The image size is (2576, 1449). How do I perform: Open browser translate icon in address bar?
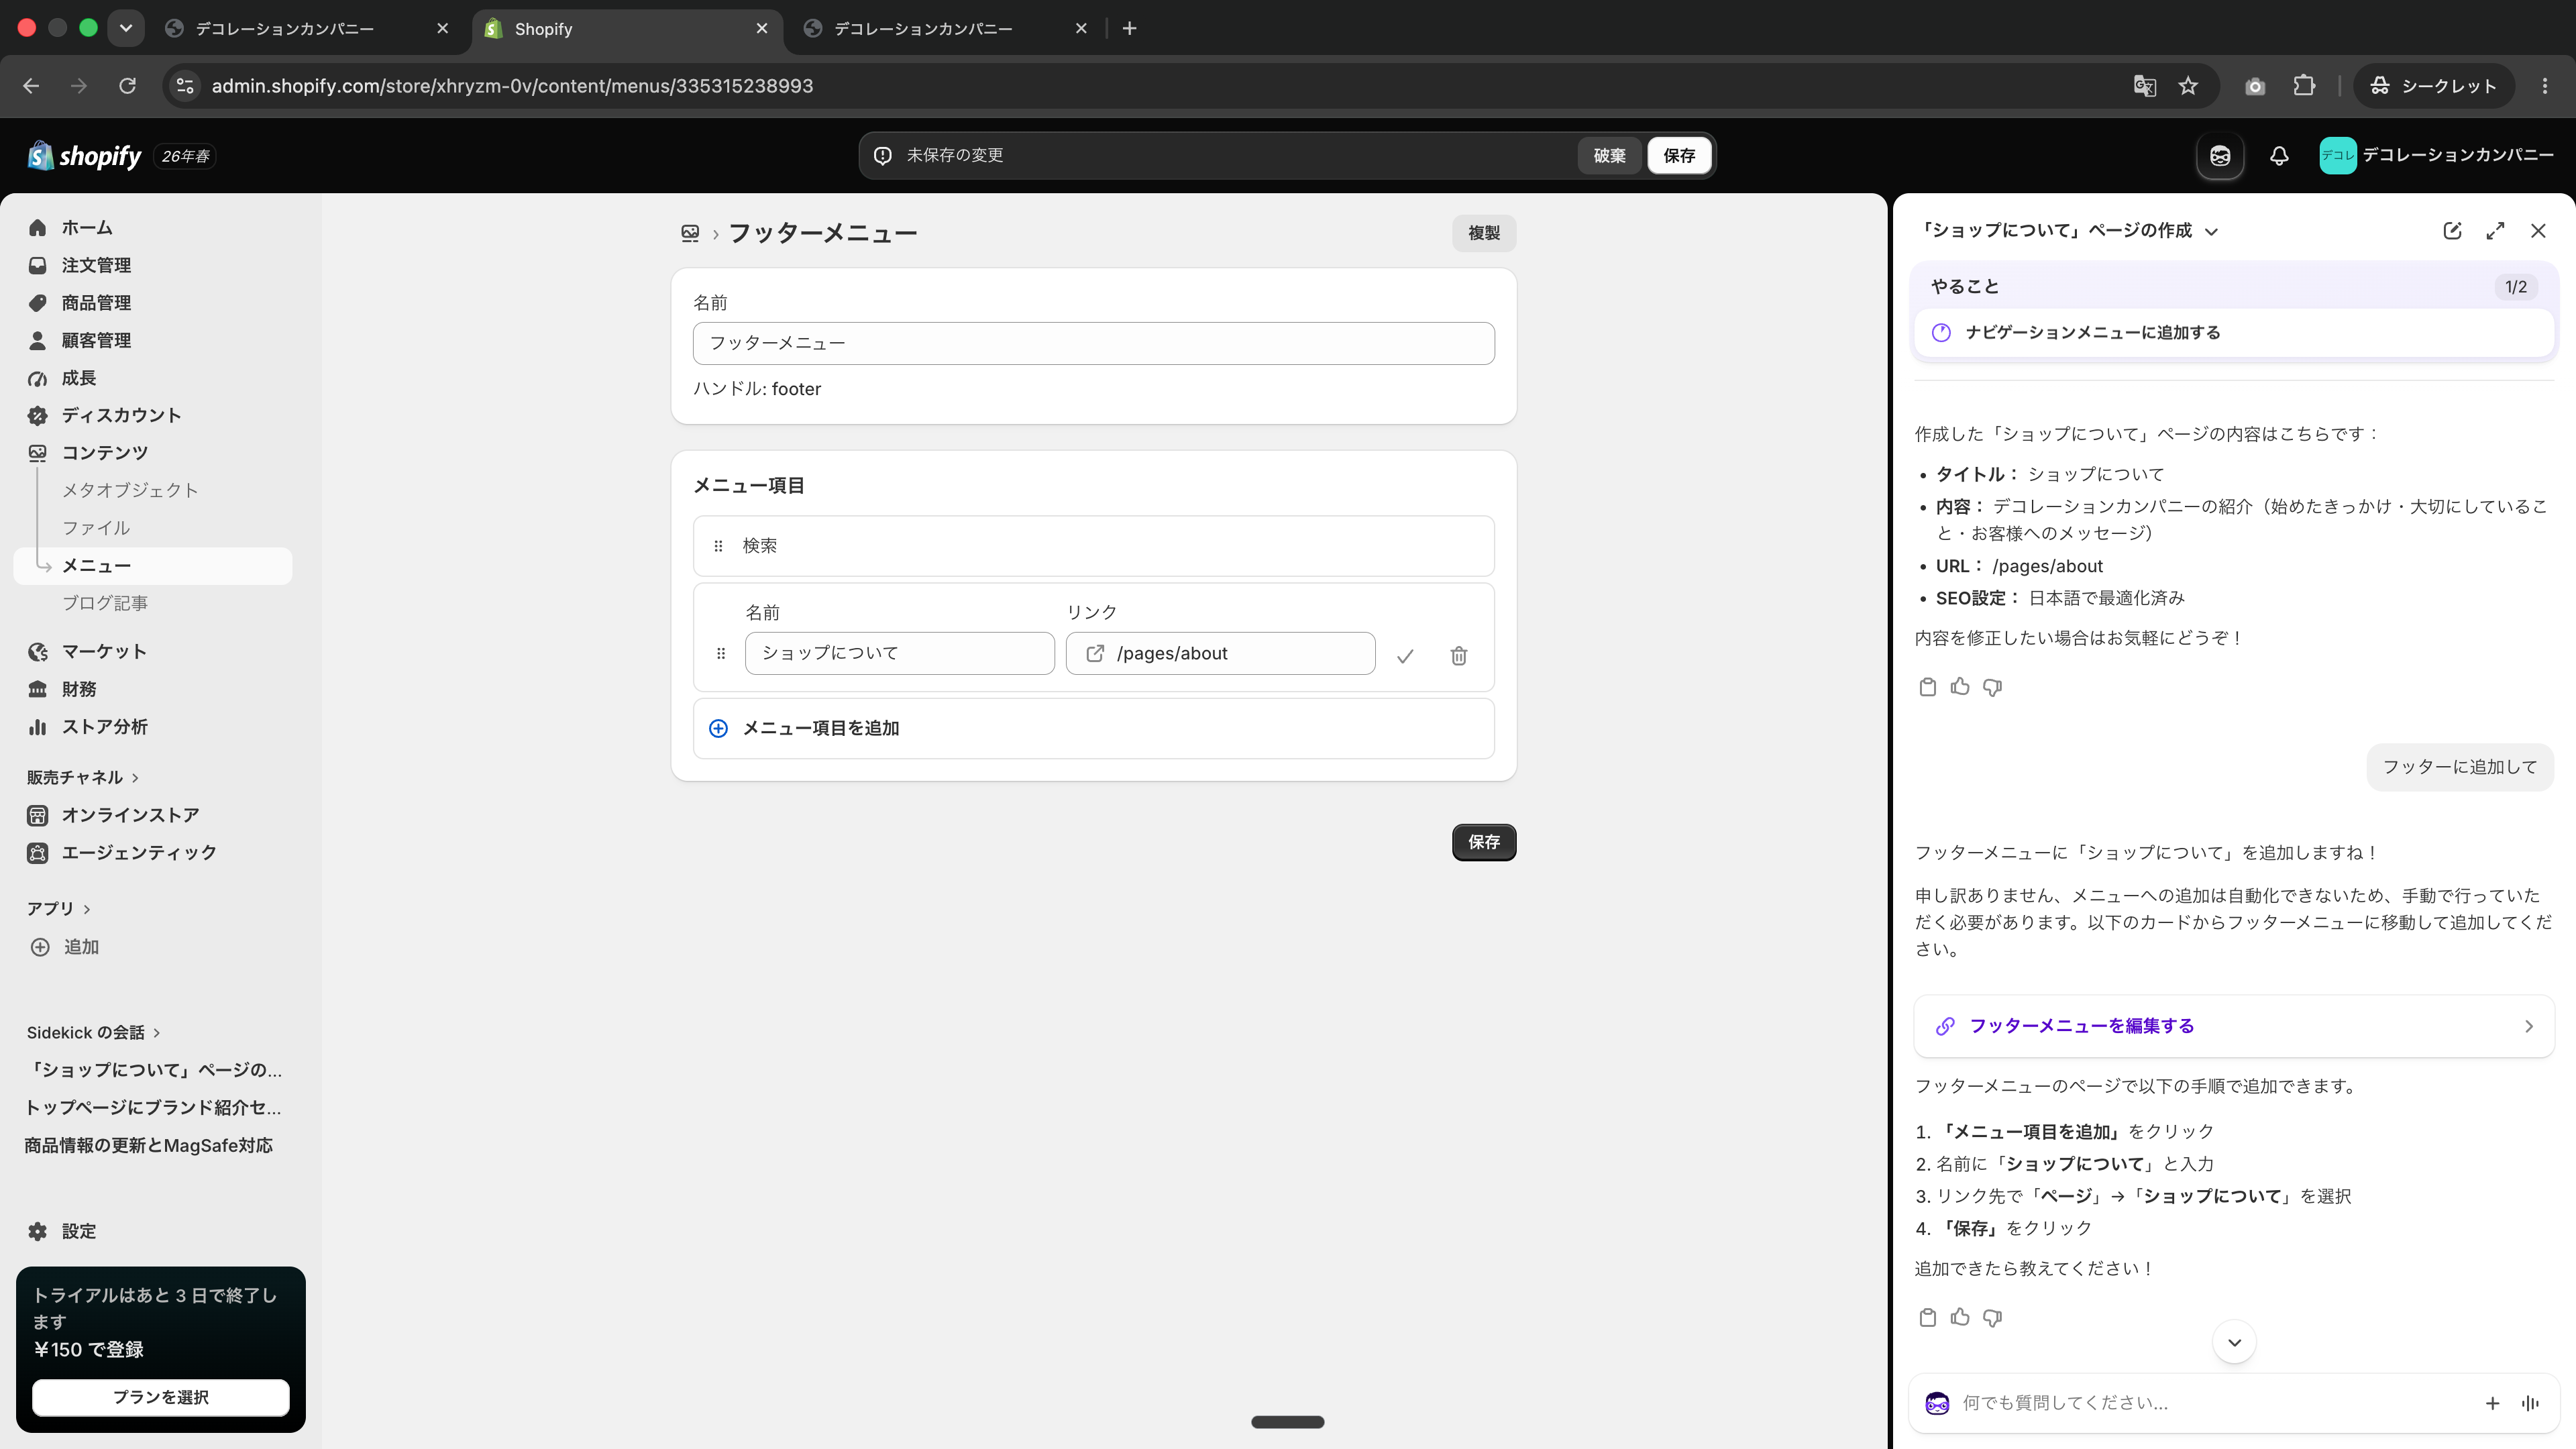pyautogui.click(x=2144, y=86)
